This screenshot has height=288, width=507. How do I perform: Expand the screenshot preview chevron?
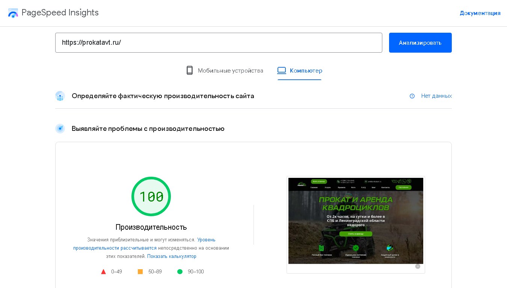[418, 266]
